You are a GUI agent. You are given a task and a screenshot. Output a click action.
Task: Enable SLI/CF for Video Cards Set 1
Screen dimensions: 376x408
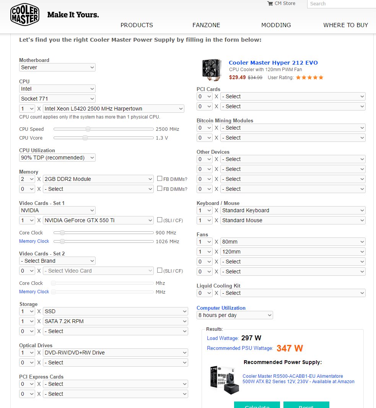click(160, 219)
